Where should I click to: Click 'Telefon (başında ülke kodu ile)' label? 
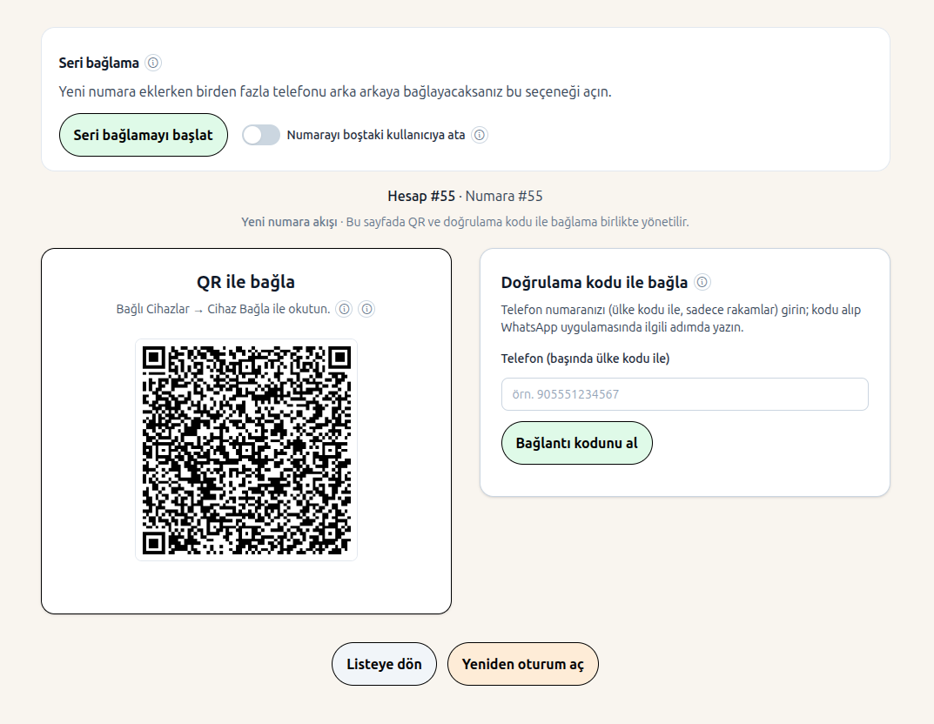[x=586, y=359]
